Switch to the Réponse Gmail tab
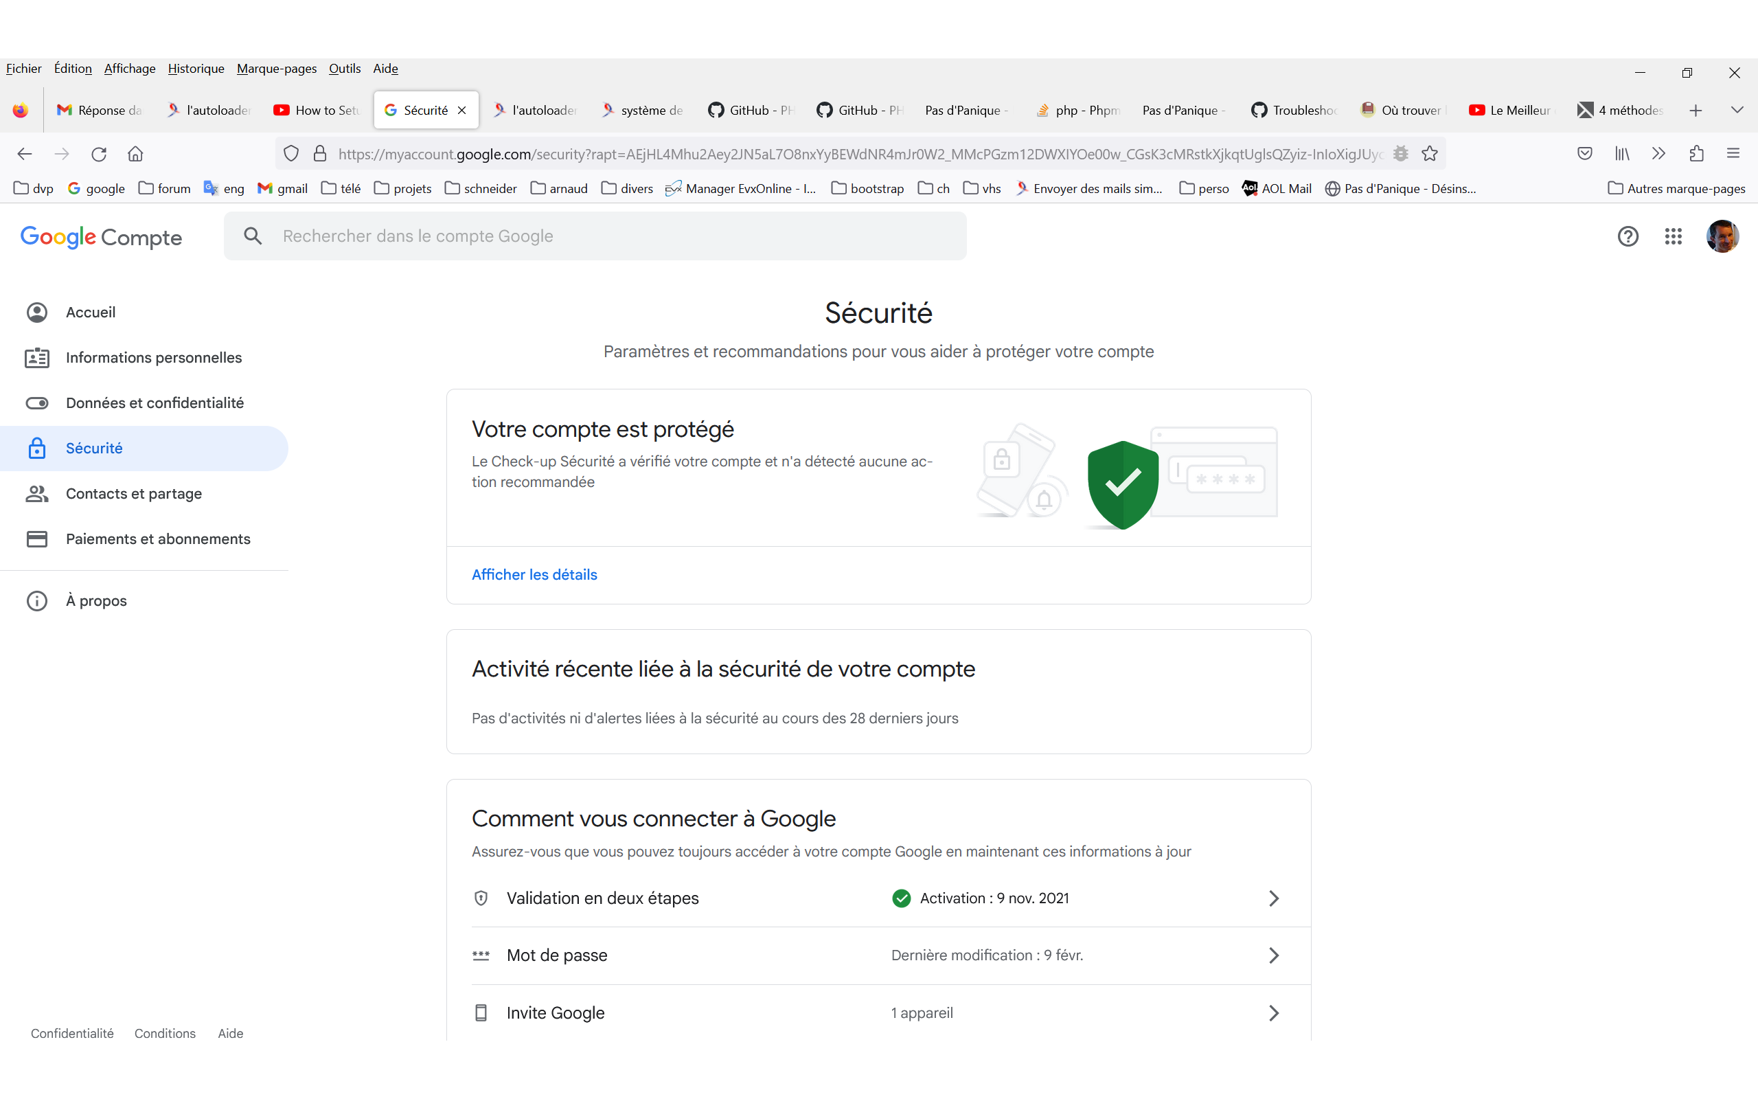The height and width of the screenshot is (1099, 1758). point(100,111)
